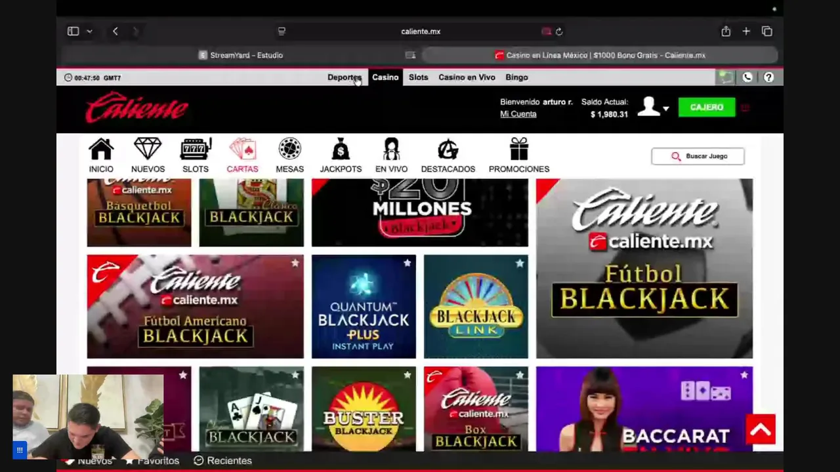Select the Cartas cards category

[x=242, y=155]
